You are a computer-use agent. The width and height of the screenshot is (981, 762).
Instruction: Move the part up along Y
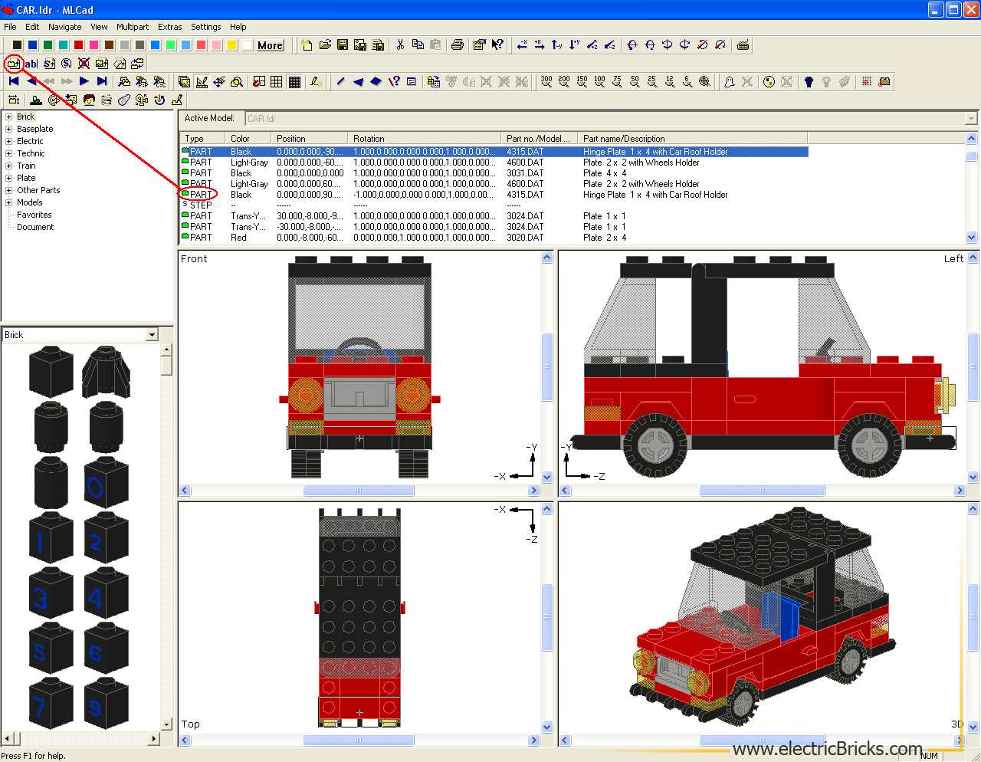click(x=557, y=45)
